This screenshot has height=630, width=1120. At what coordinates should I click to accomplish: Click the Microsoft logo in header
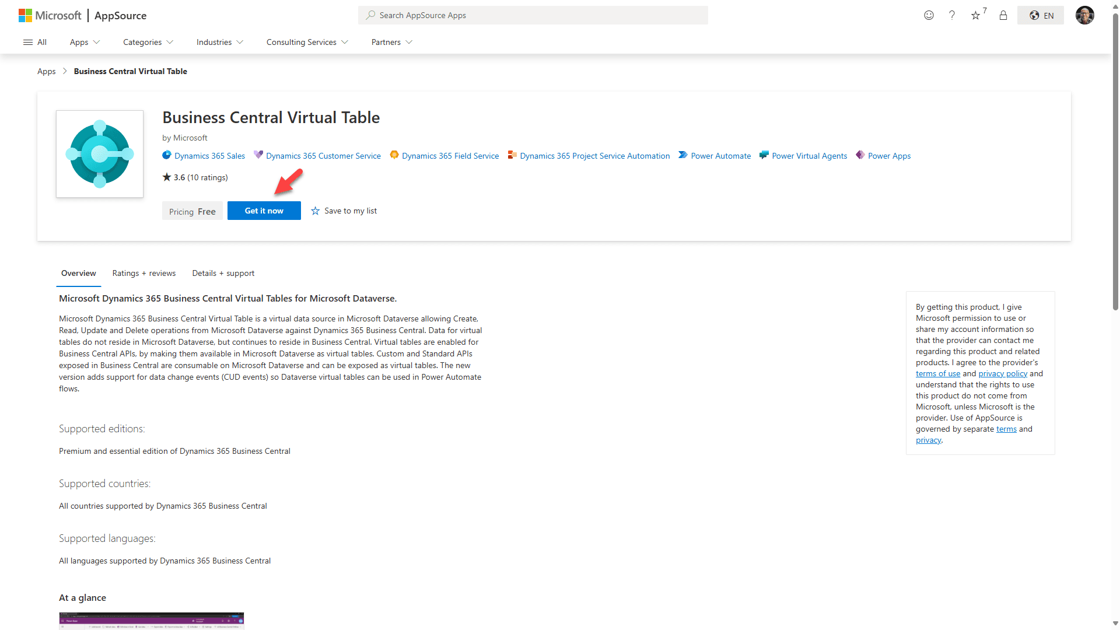(x=50, y=16)
